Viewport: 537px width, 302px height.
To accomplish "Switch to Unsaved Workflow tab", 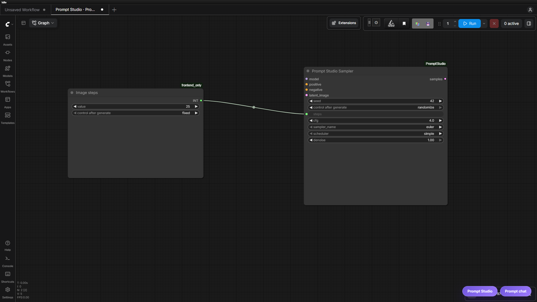I will click(25, 10).
